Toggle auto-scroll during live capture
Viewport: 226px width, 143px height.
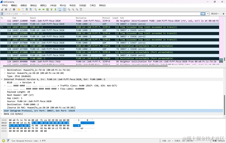tap(60, 9)
